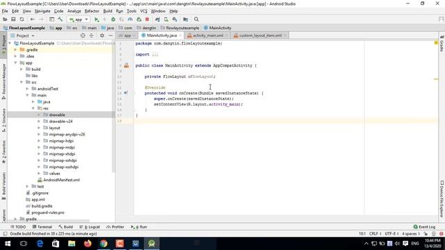Screen dimensions: 445x250
Task: Switch to the activity_main.xml tab
Action: [x=207, y=35]
